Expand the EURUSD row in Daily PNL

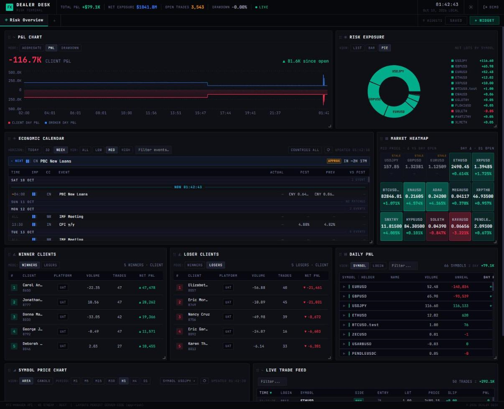pyautogui.click(x=344, y=287)
